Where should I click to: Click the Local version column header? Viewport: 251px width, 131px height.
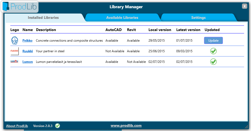click(x=160, y=30)
